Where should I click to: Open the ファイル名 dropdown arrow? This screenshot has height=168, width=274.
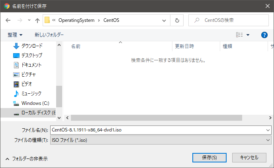[x=268, y=130]
